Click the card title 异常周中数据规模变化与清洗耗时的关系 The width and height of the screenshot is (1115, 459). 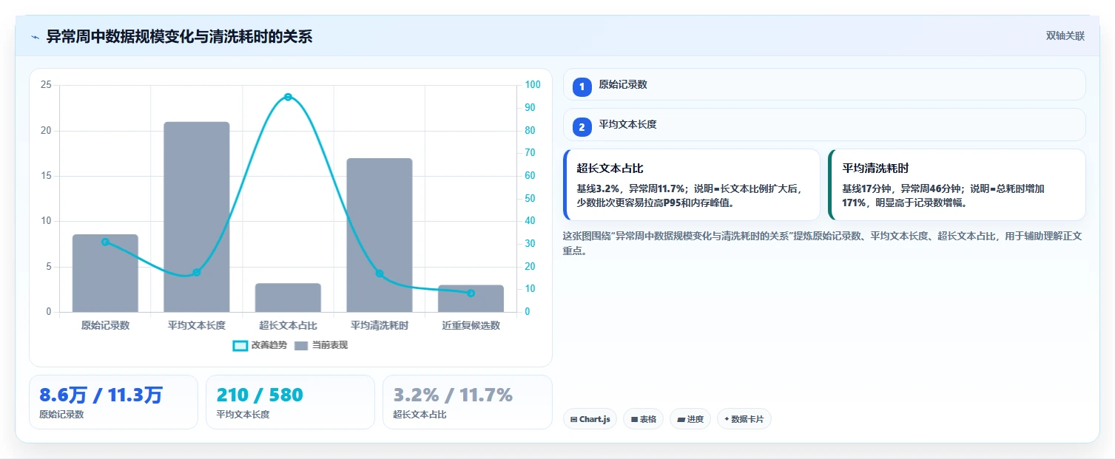tap(179, 36)
